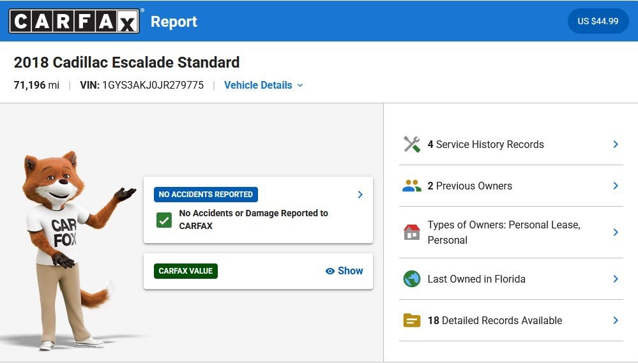The width and height of the screenshot is (638, 363).
Task: Click the VIN number 1GYS3AKJ0JR279775
Action: 153,85
